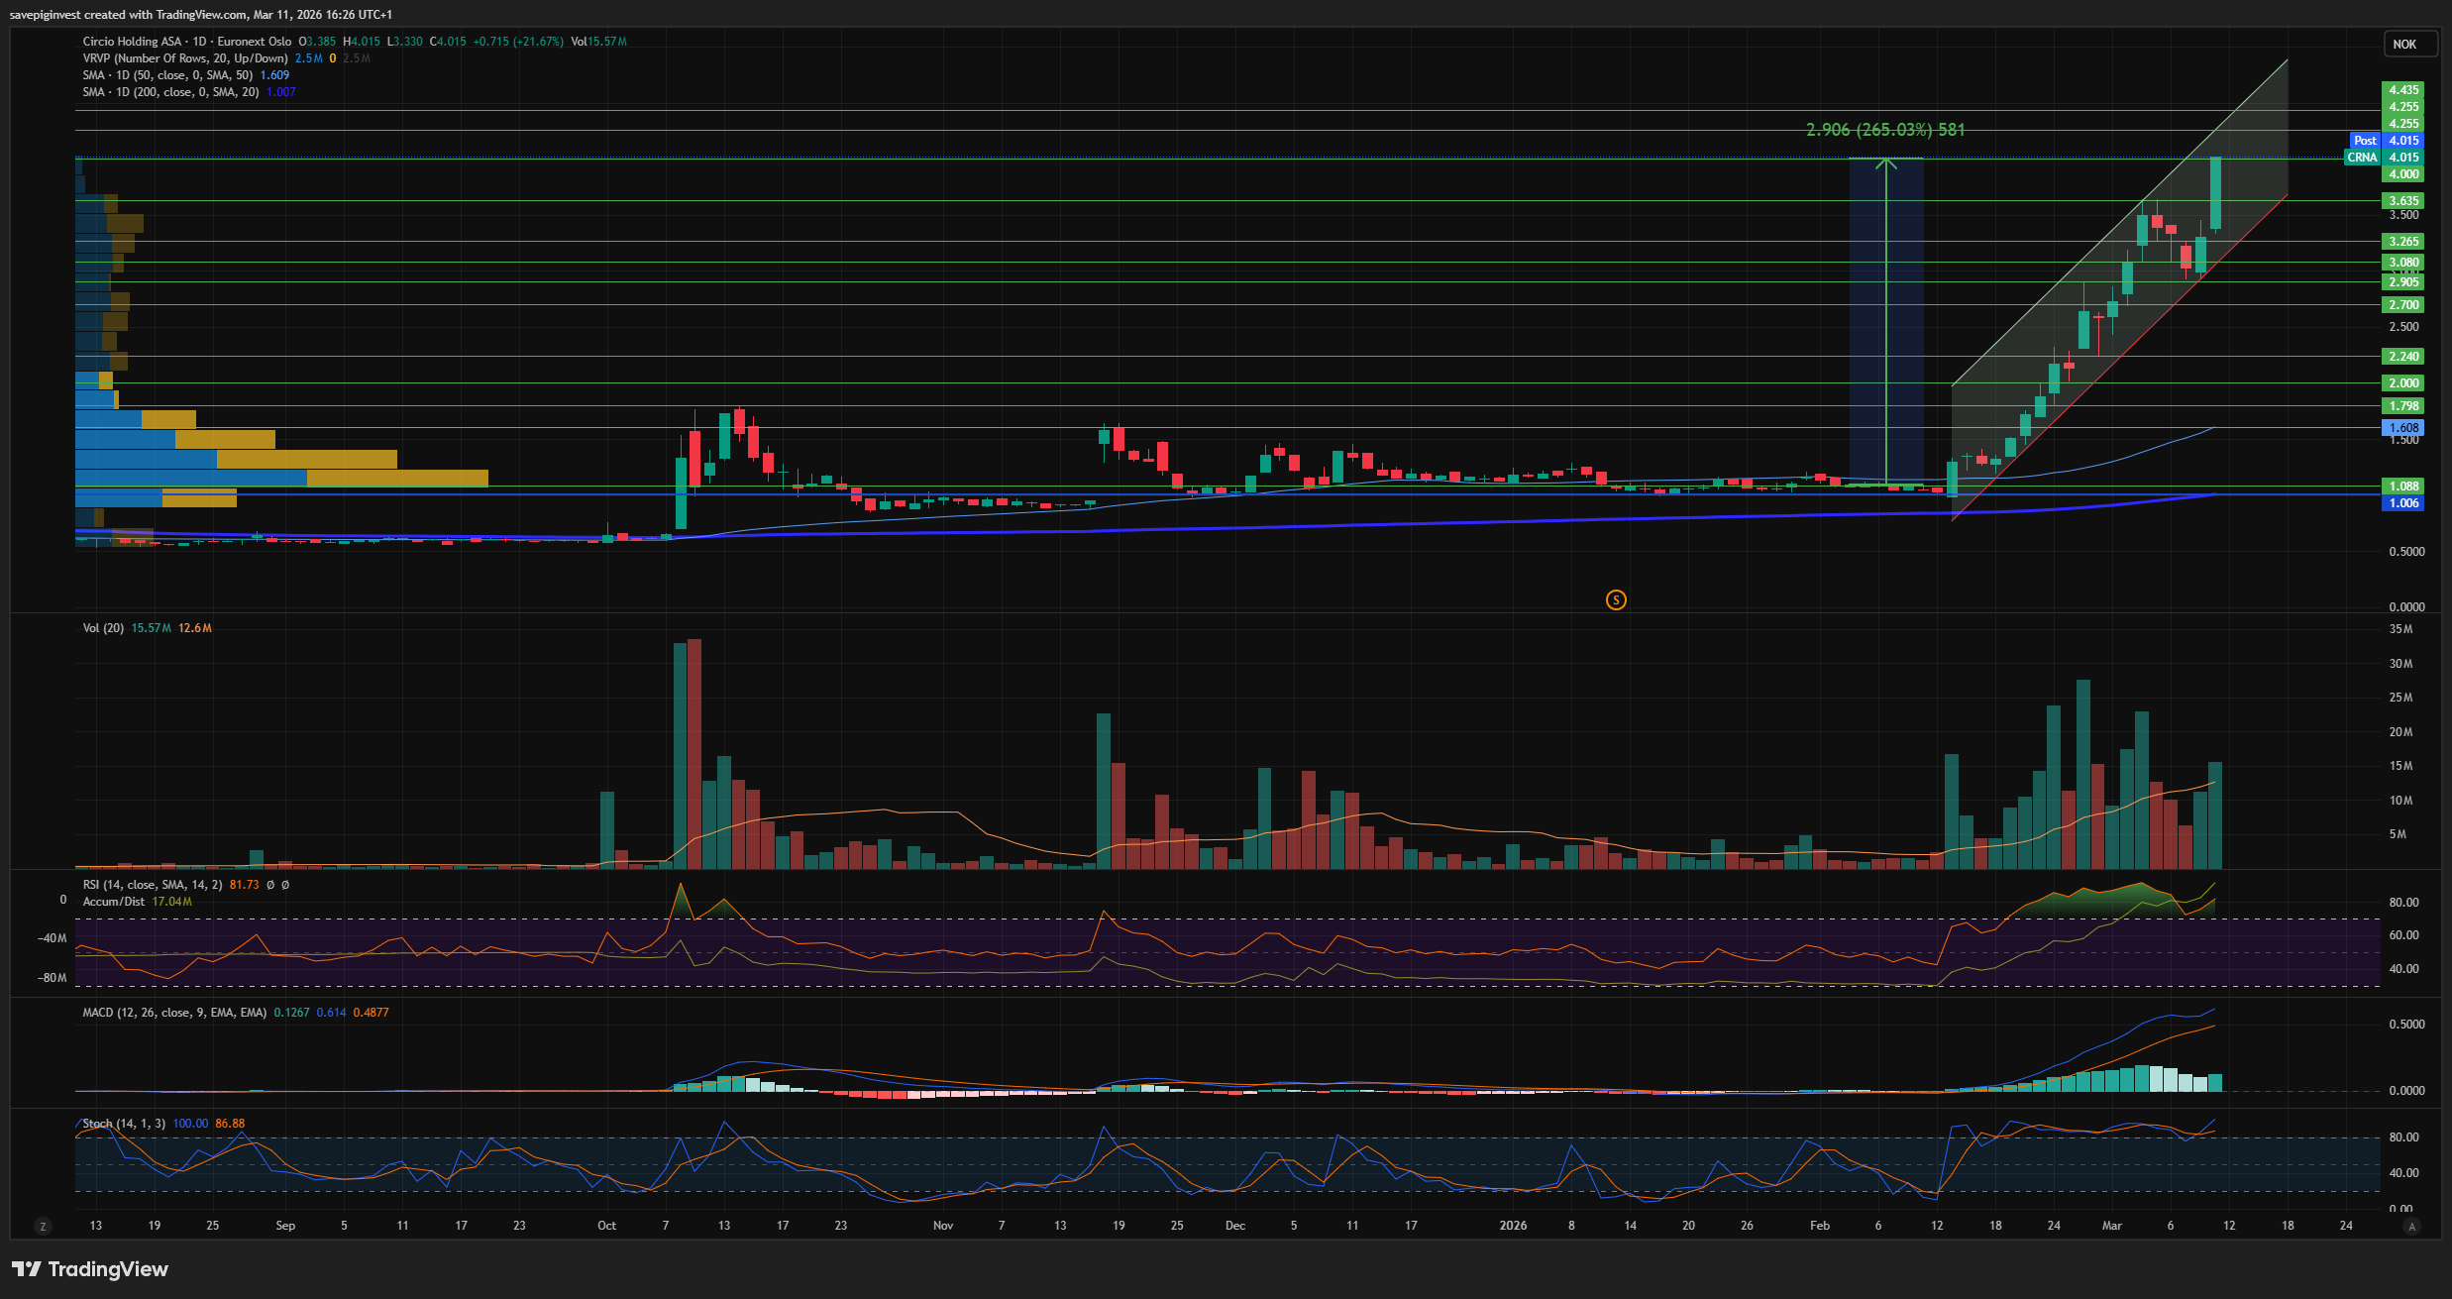Click the orange S split marker
The width and height of the screenshot is (2452, 1299).
(1616, 599)
